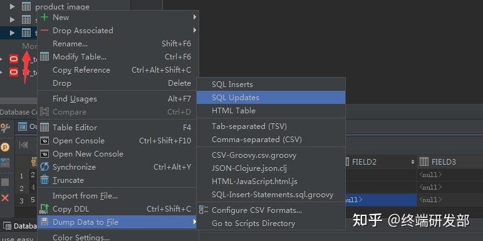The width and height of the screenshot is (483, 241).
Task: Select SQL Inserts export format
Action: pos(271,85)
